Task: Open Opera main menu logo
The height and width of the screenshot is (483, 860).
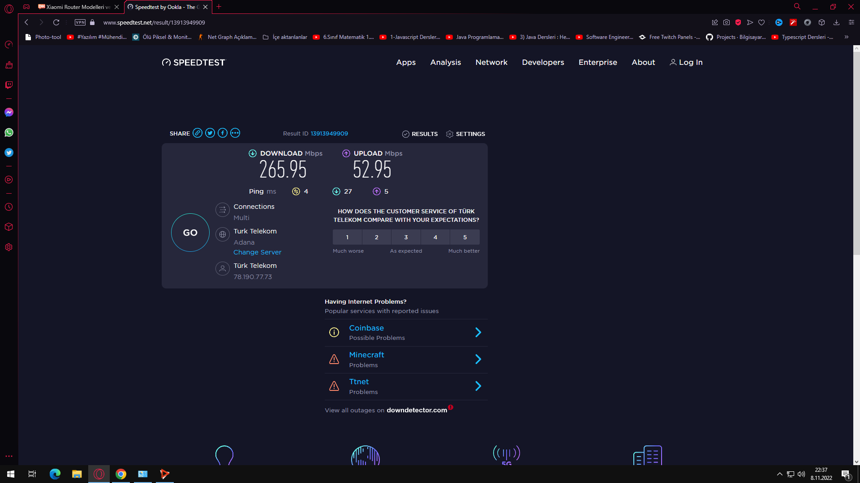Action: [9, 8]
